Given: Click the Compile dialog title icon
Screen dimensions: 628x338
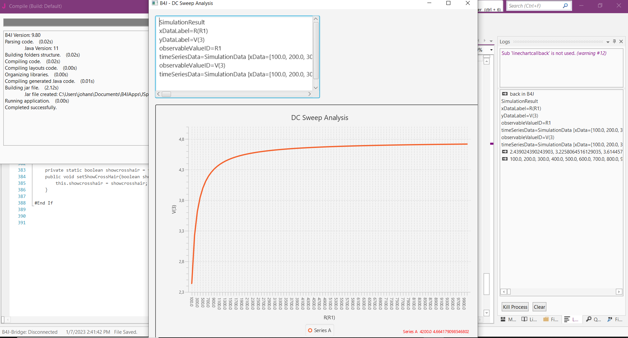Looking at the screenshot, I should coord(4,6).
